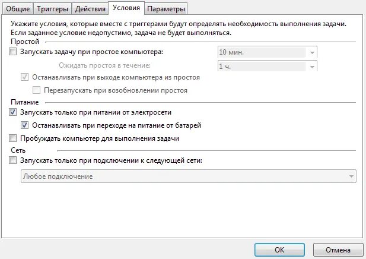
Task: Open the 10 мин. idle duration dropdown arrow
Action: tap(312, 52)
